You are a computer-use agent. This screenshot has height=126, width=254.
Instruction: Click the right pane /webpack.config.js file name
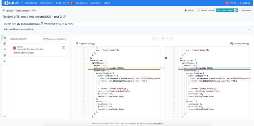point(241,44)
